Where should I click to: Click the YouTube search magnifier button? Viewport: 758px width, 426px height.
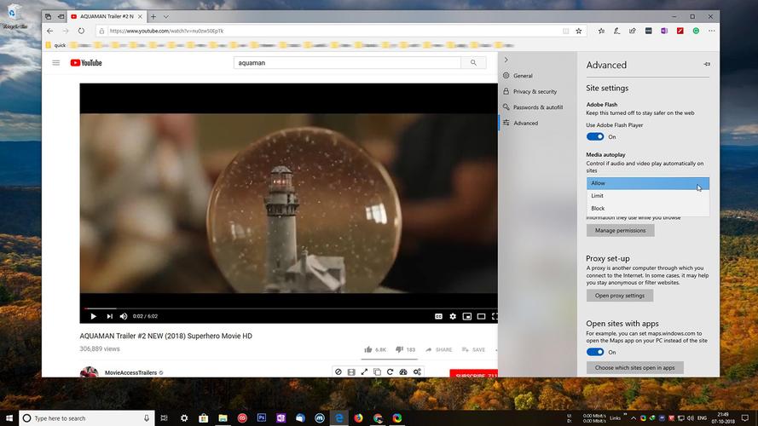[x=473, y=63]
